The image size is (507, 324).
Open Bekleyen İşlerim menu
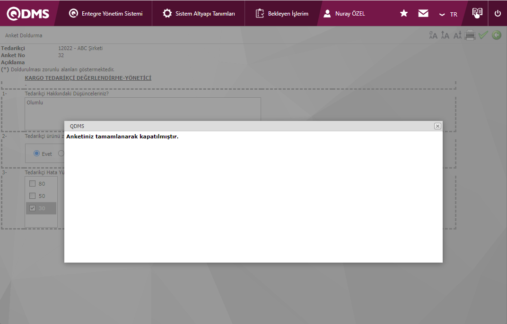[281, 14]
